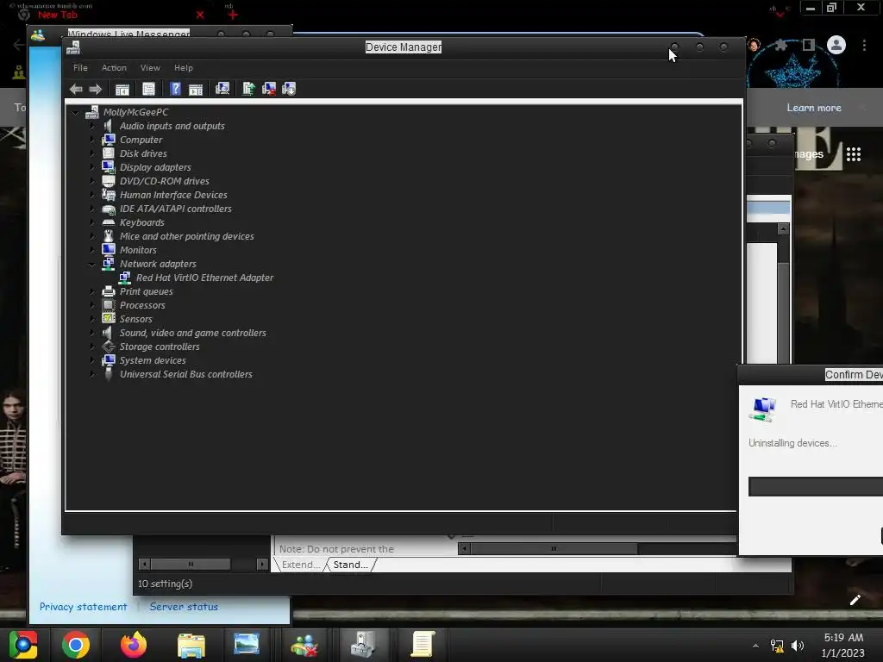Switch to the Stand... tab in back window
Image resolution: width=883 pixels, height=662 pixels.
coord(350,565)
